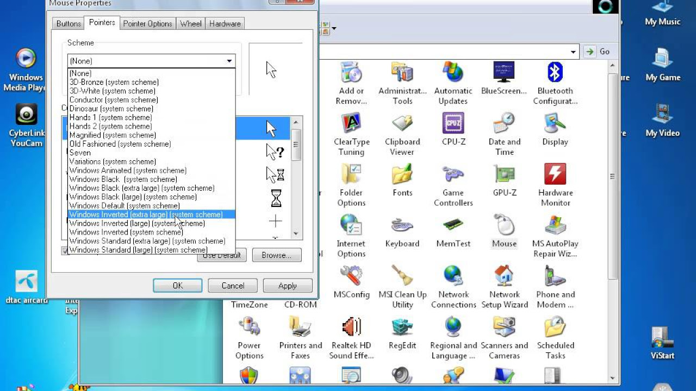Open CPU-Z icon
The width and height of the screenshot is (696, 391).
(x=453, y=123)
